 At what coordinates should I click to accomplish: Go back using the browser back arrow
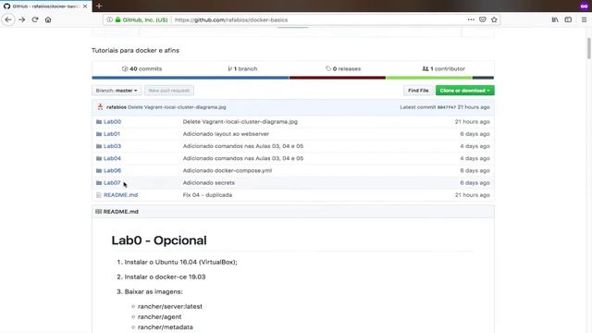pos(8,19)
